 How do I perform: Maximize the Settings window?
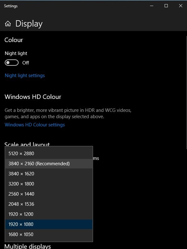click(x=166, y=6)
